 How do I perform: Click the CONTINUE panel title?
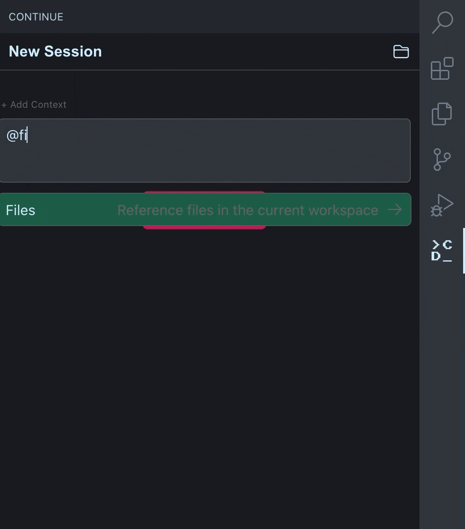pyautogui.click(x=36, y=17)
